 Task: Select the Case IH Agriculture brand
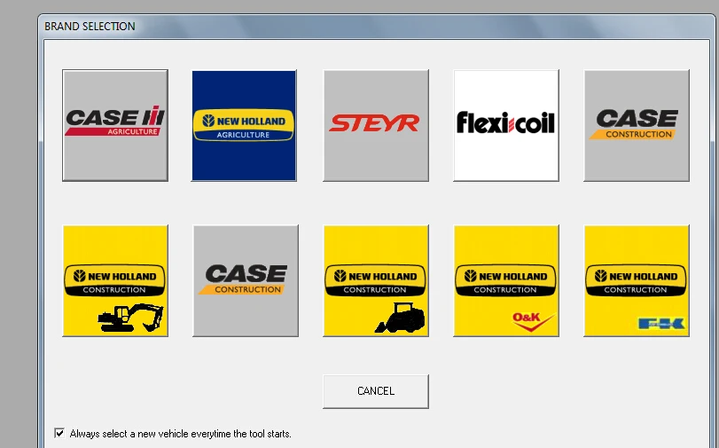point(115,125)
